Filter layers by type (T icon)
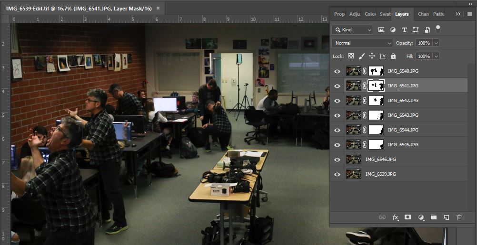This screenshot has height=245, width=477. (x=404, y=29)
